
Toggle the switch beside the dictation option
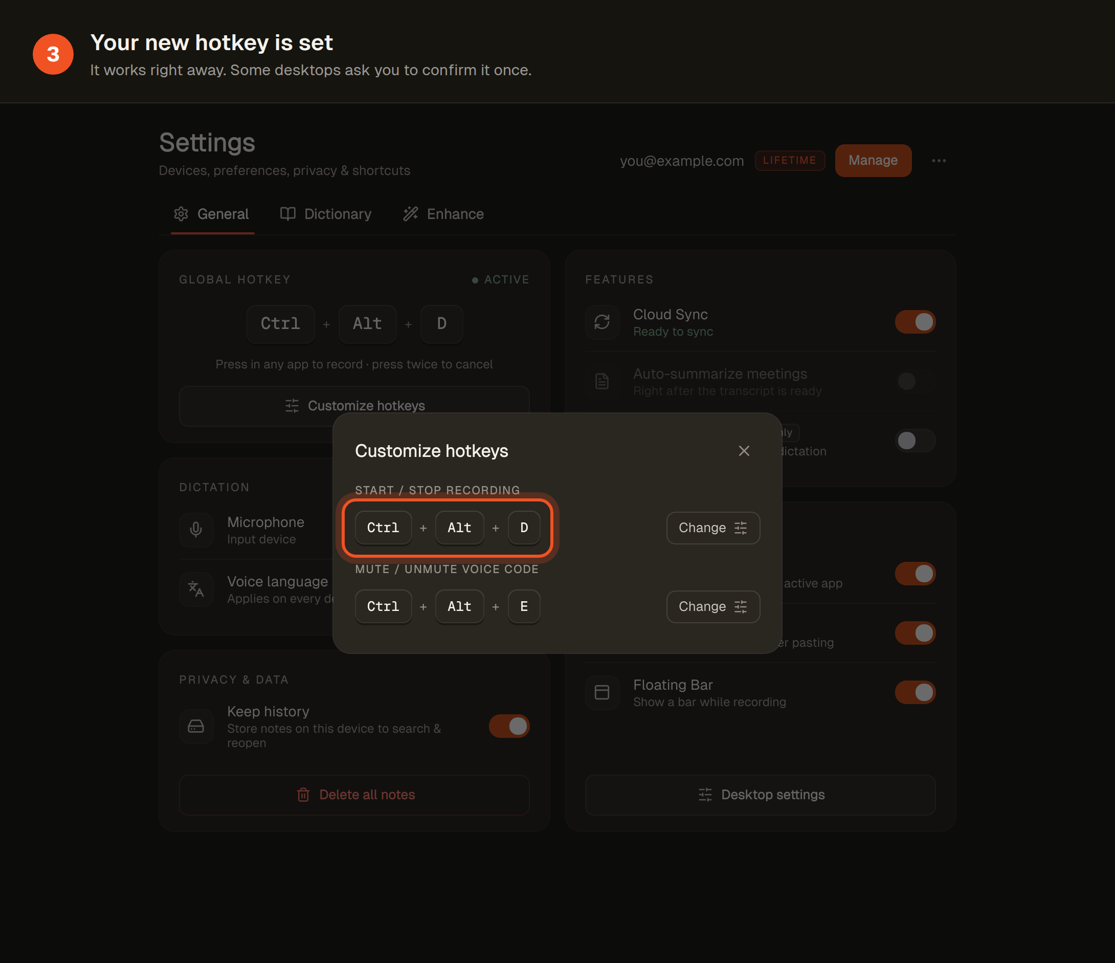[x=915, y=441]
